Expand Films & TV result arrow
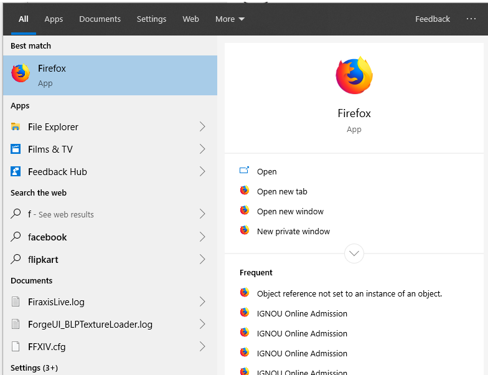 click(202, 149)
